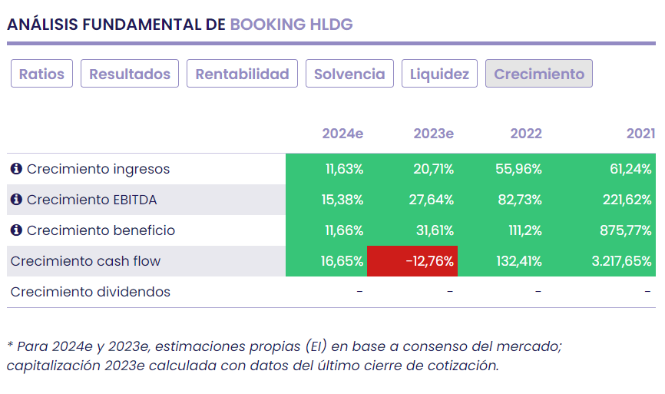Click the red -12,76% cash flow cell

[413, 261]
